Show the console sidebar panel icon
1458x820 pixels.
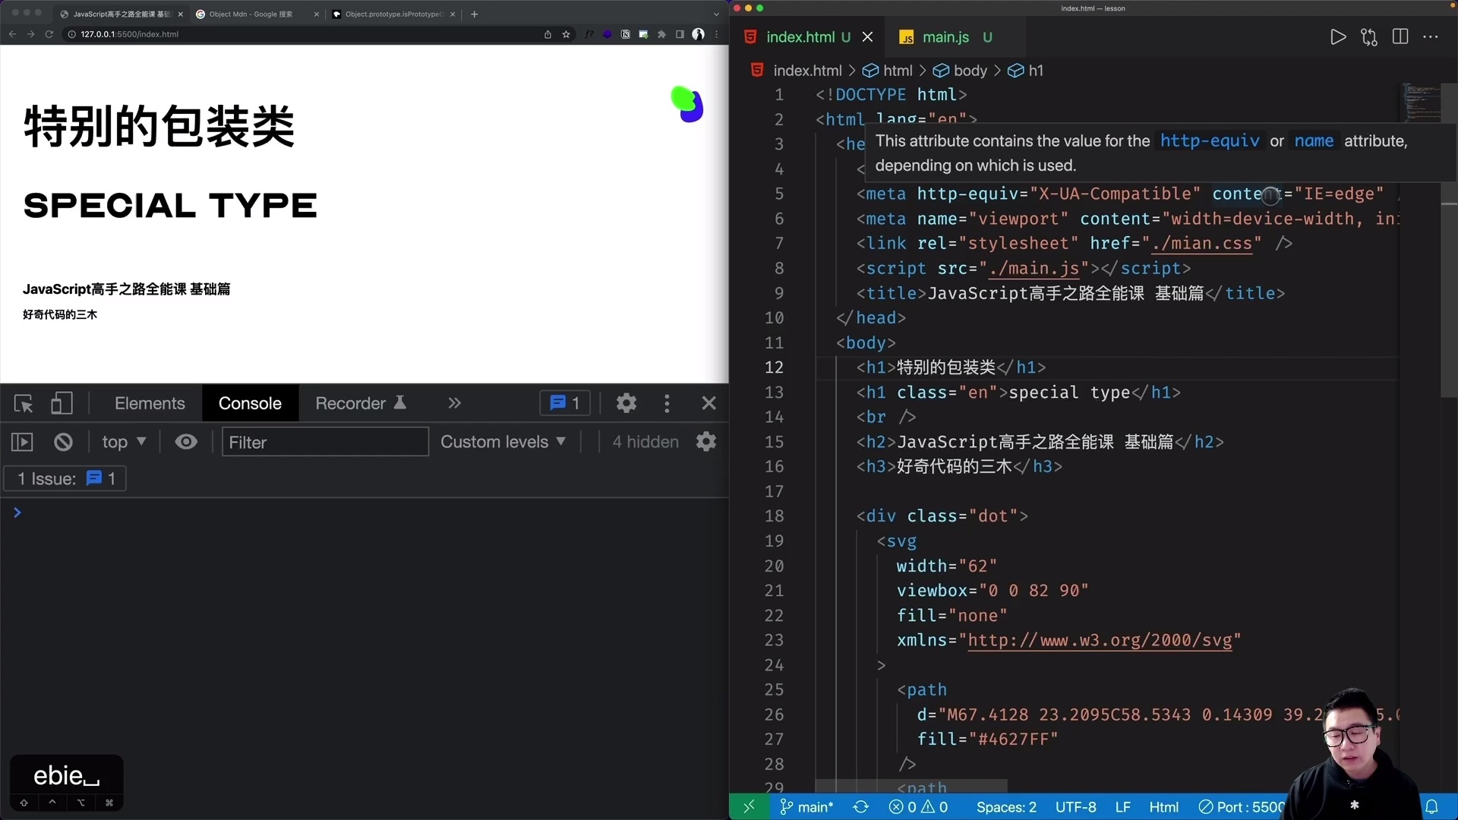click(22, 441)
